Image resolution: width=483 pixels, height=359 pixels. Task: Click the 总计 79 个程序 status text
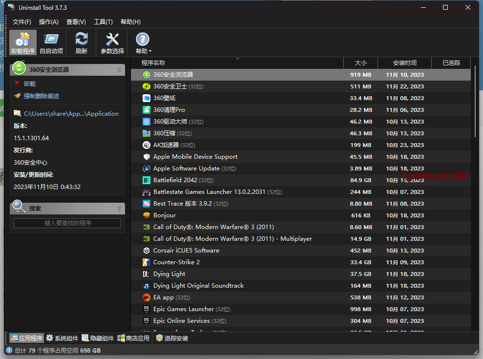pos(58,350)
